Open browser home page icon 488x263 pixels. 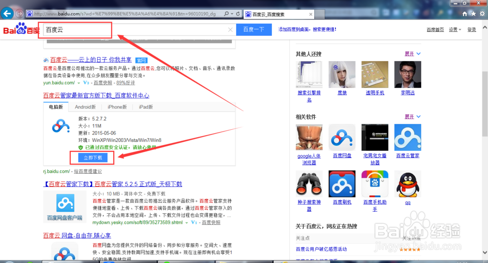coord(465,14)
